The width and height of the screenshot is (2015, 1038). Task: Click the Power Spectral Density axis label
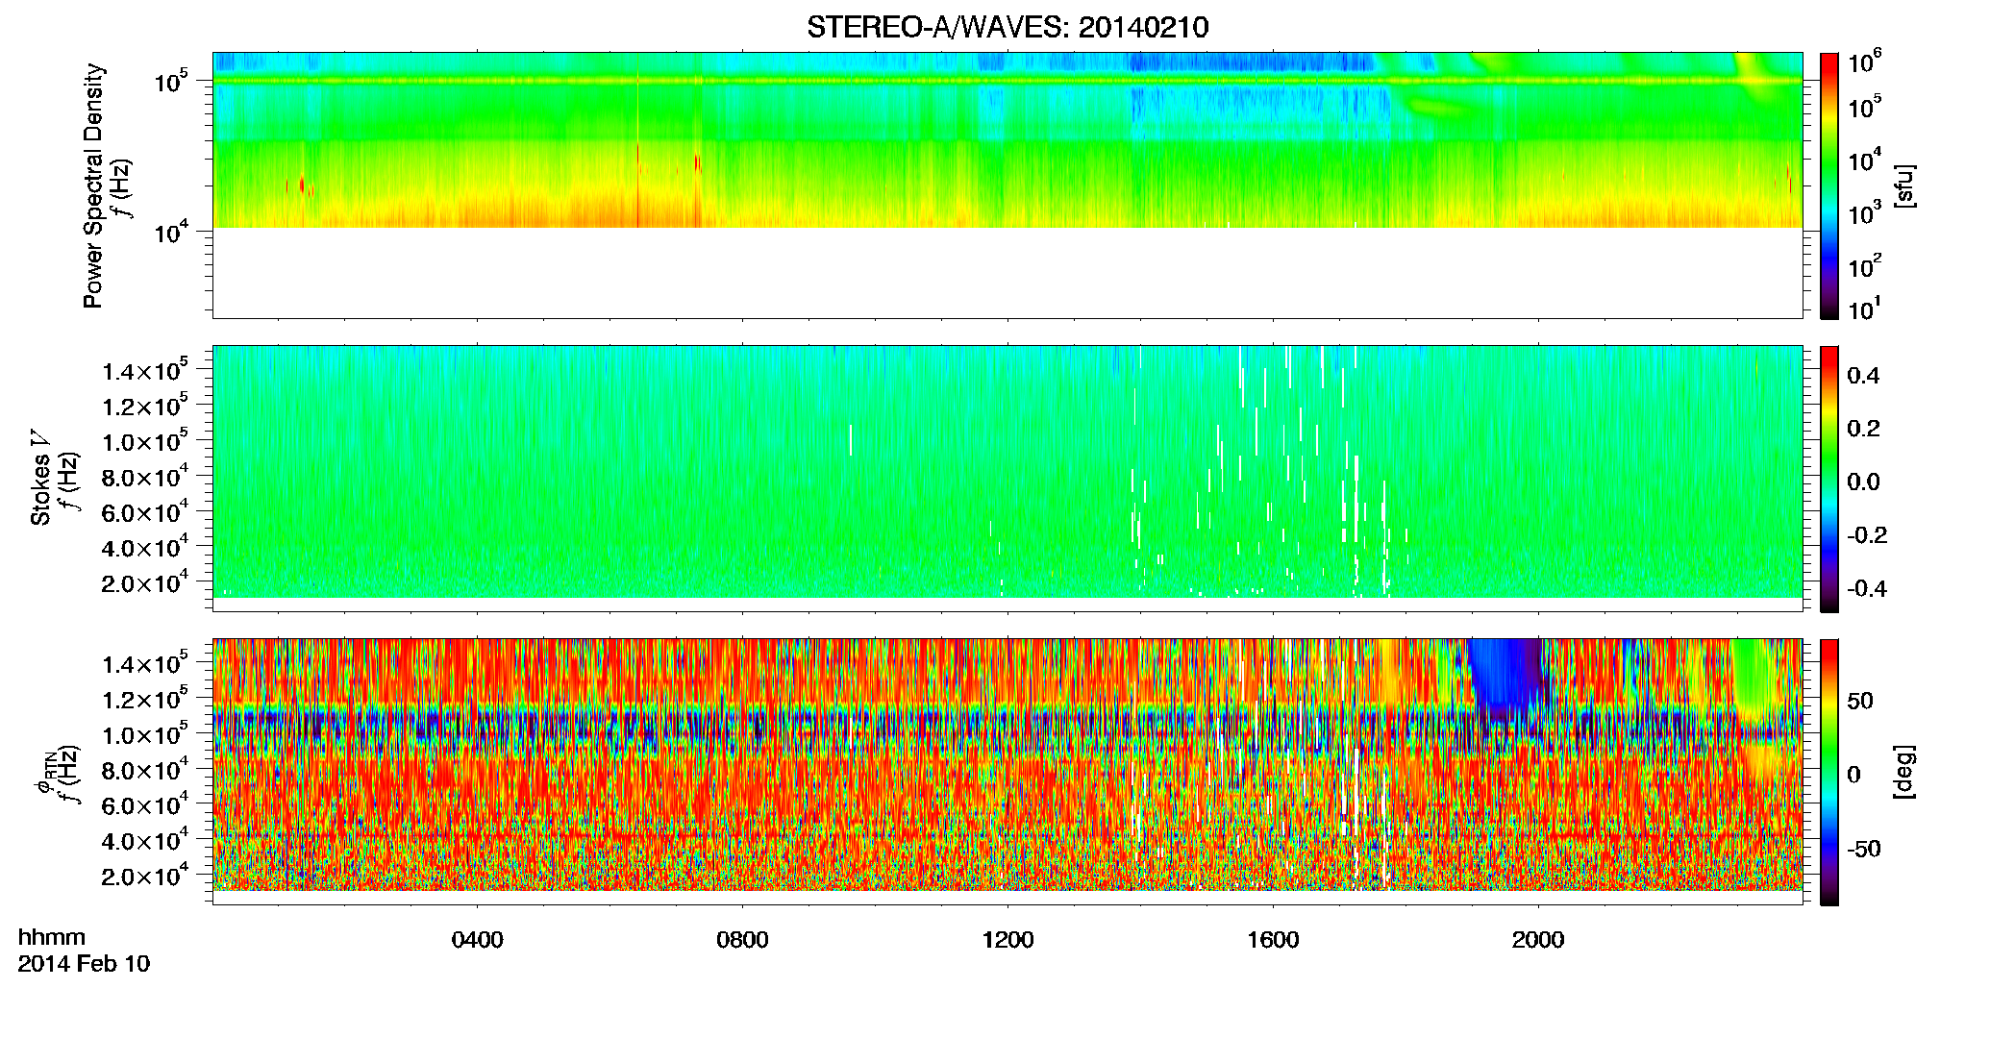pyautogui.click(x=93, y=185)
